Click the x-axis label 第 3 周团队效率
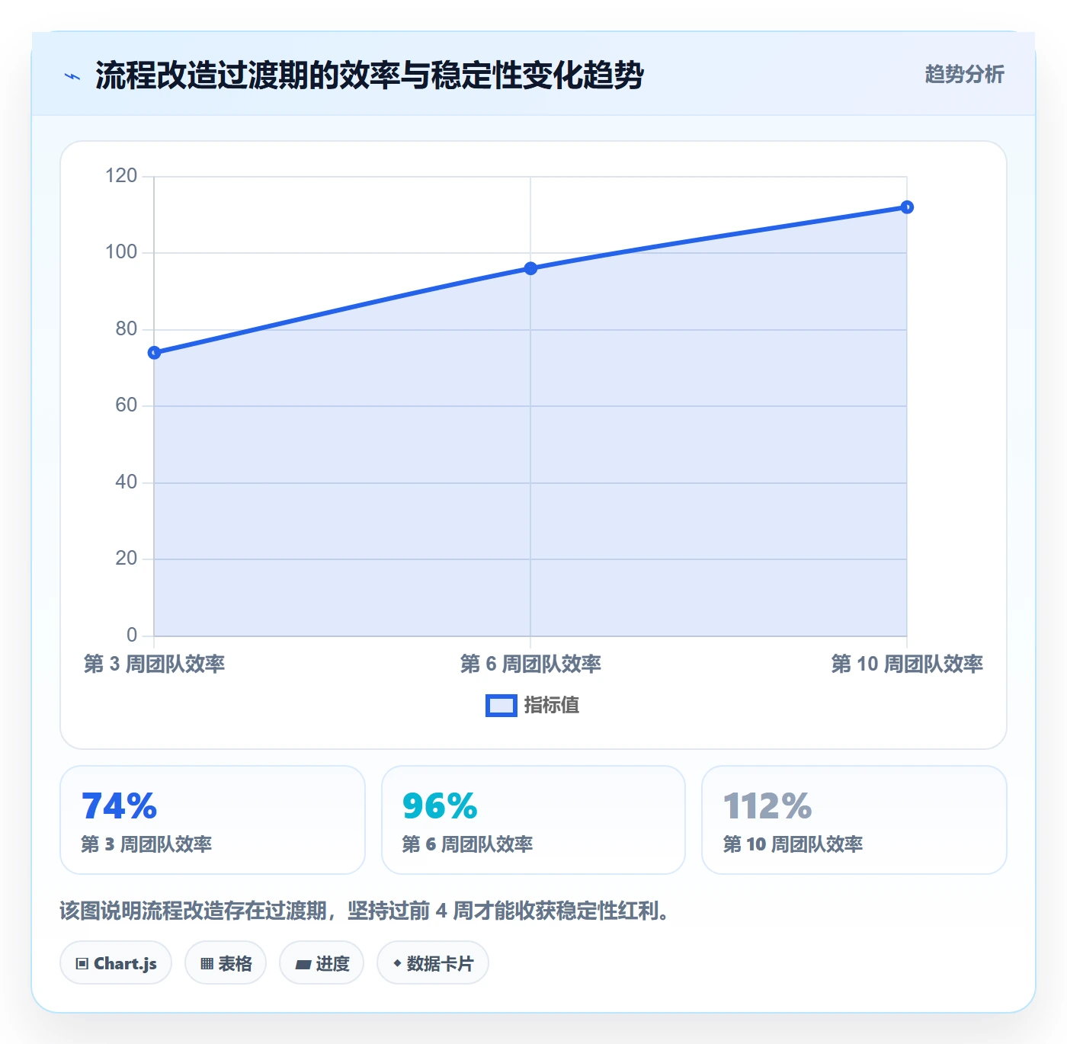 tap(155, 664)
